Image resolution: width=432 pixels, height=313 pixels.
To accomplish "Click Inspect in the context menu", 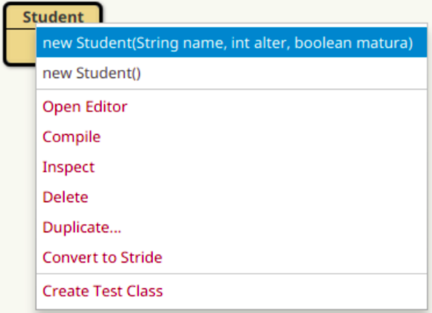I will 68,167.
